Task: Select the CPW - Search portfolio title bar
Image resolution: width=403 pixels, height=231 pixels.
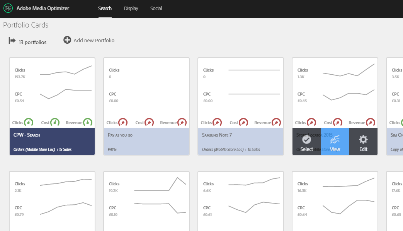Action: pyautogui.click(x=52, y=141)
